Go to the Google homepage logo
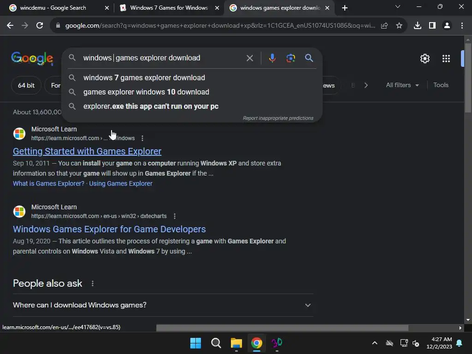This screenshot has height=354, width=472. pyautogui.click(x=32, y=58)
